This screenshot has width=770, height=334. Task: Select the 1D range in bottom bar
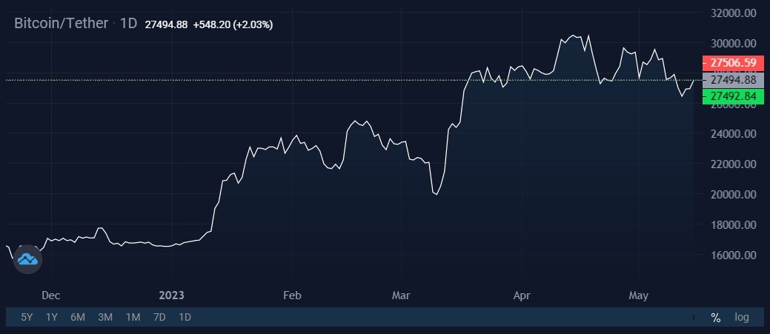coord(185,317)
